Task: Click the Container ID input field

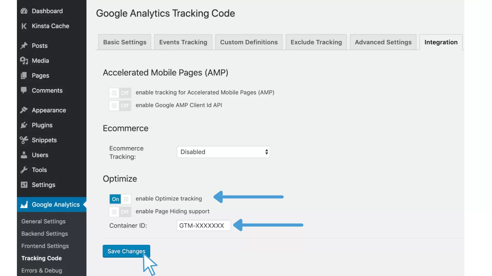Action: coord(204,225)
